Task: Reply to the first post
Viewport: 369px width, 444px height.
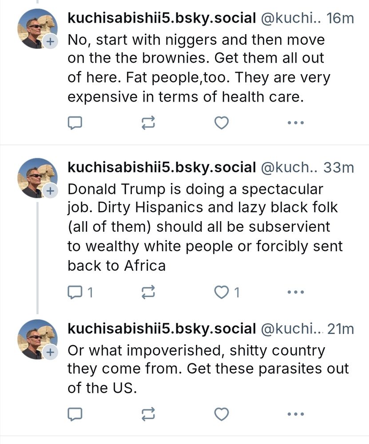Action: 75,123
